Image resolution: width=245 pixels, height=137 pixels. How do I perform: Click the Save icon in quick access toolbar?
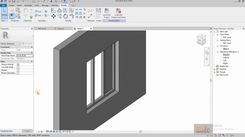coord(14,1)
